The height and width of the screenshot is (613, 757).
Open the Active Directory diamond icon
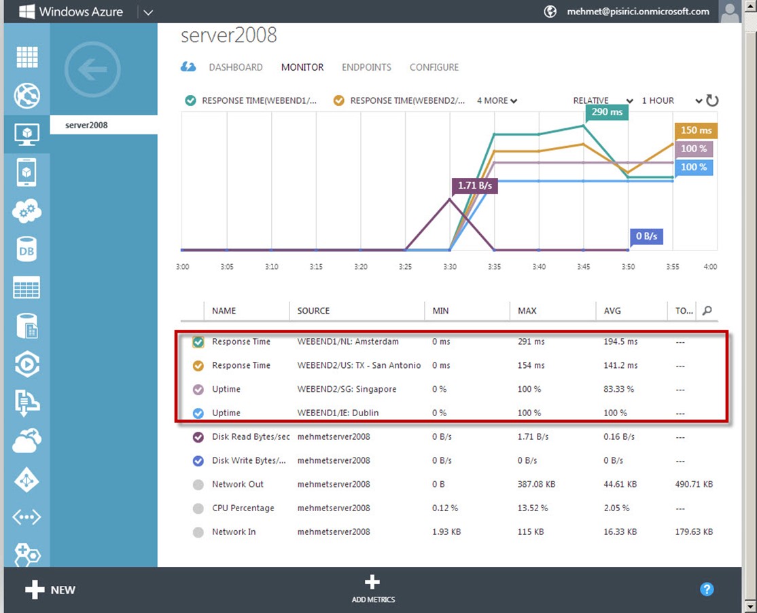(27, 480)
